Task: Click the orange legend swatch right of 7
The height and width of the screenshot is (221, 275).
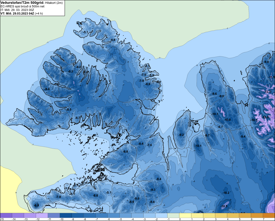Action: click(x=269, y=215)
